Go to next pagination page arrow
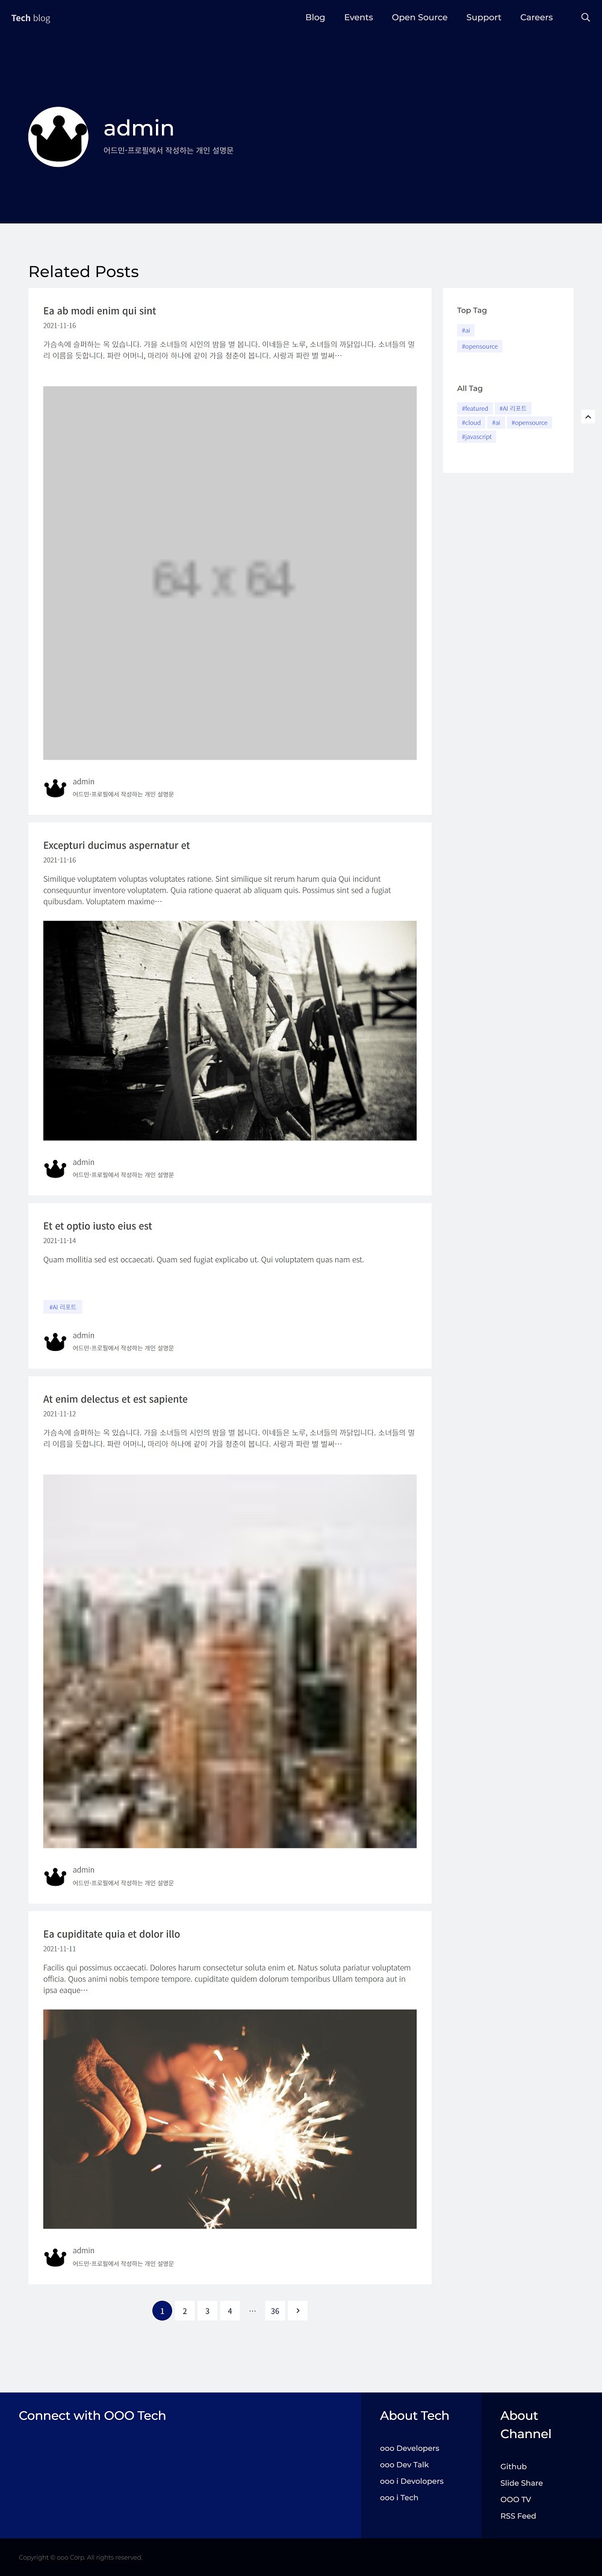Screen dimensions: 602x2576 [297, 2310]
